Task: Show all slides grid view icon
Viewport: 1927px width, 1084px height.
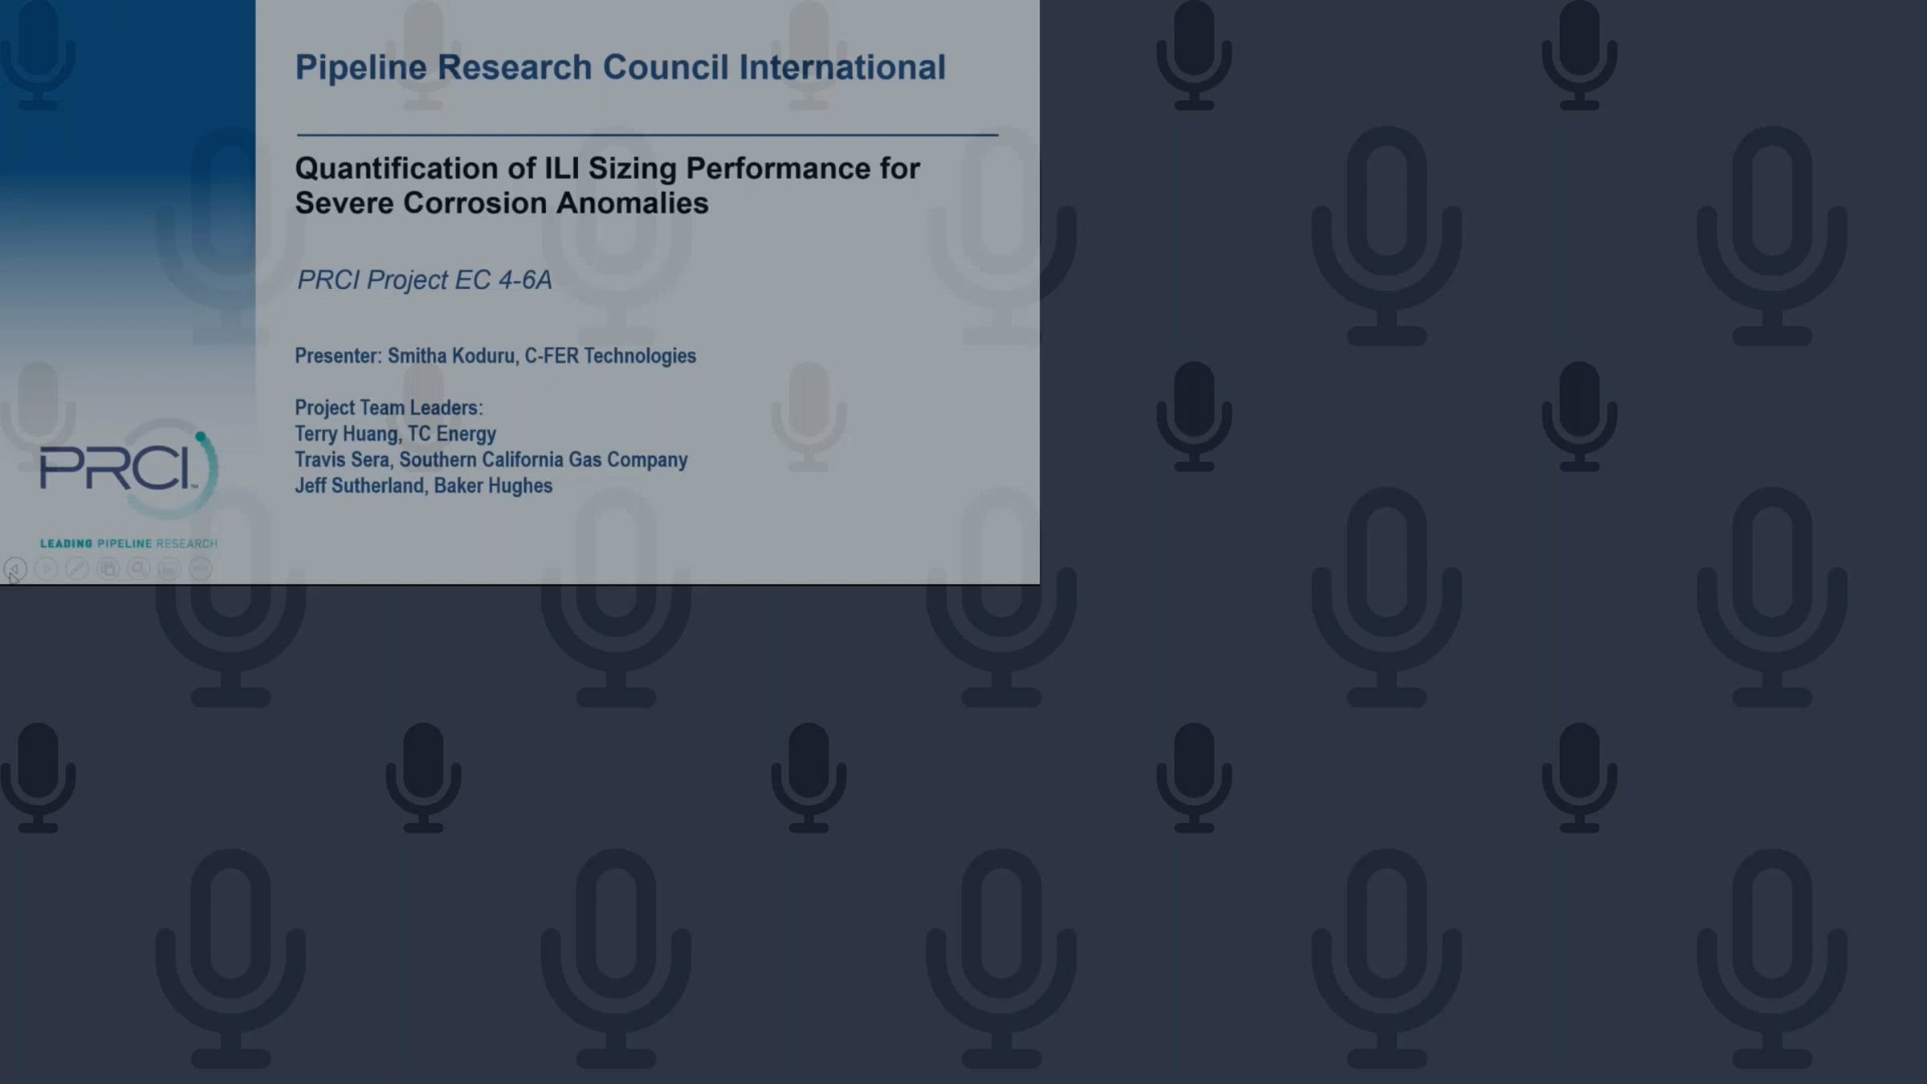Action: (108, 569)
